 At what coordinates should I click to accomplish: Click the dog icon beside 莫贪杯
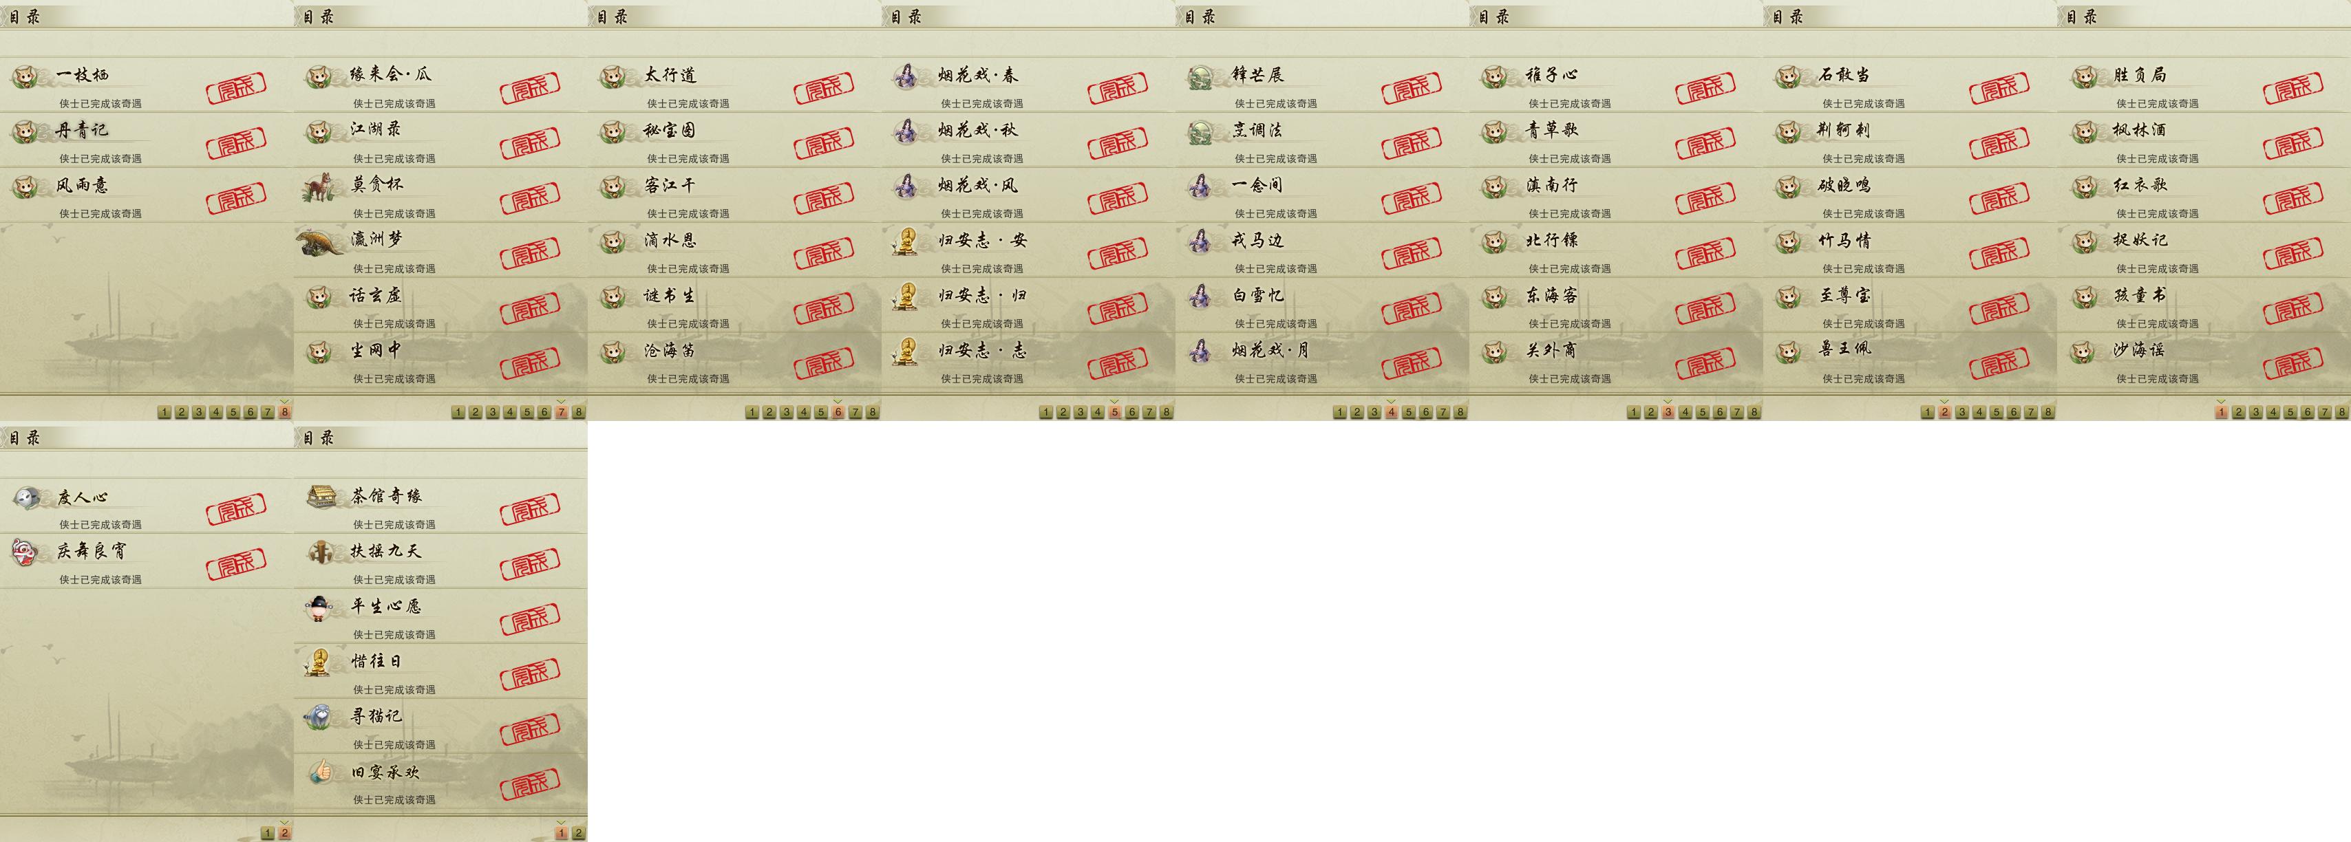(319, 187)
